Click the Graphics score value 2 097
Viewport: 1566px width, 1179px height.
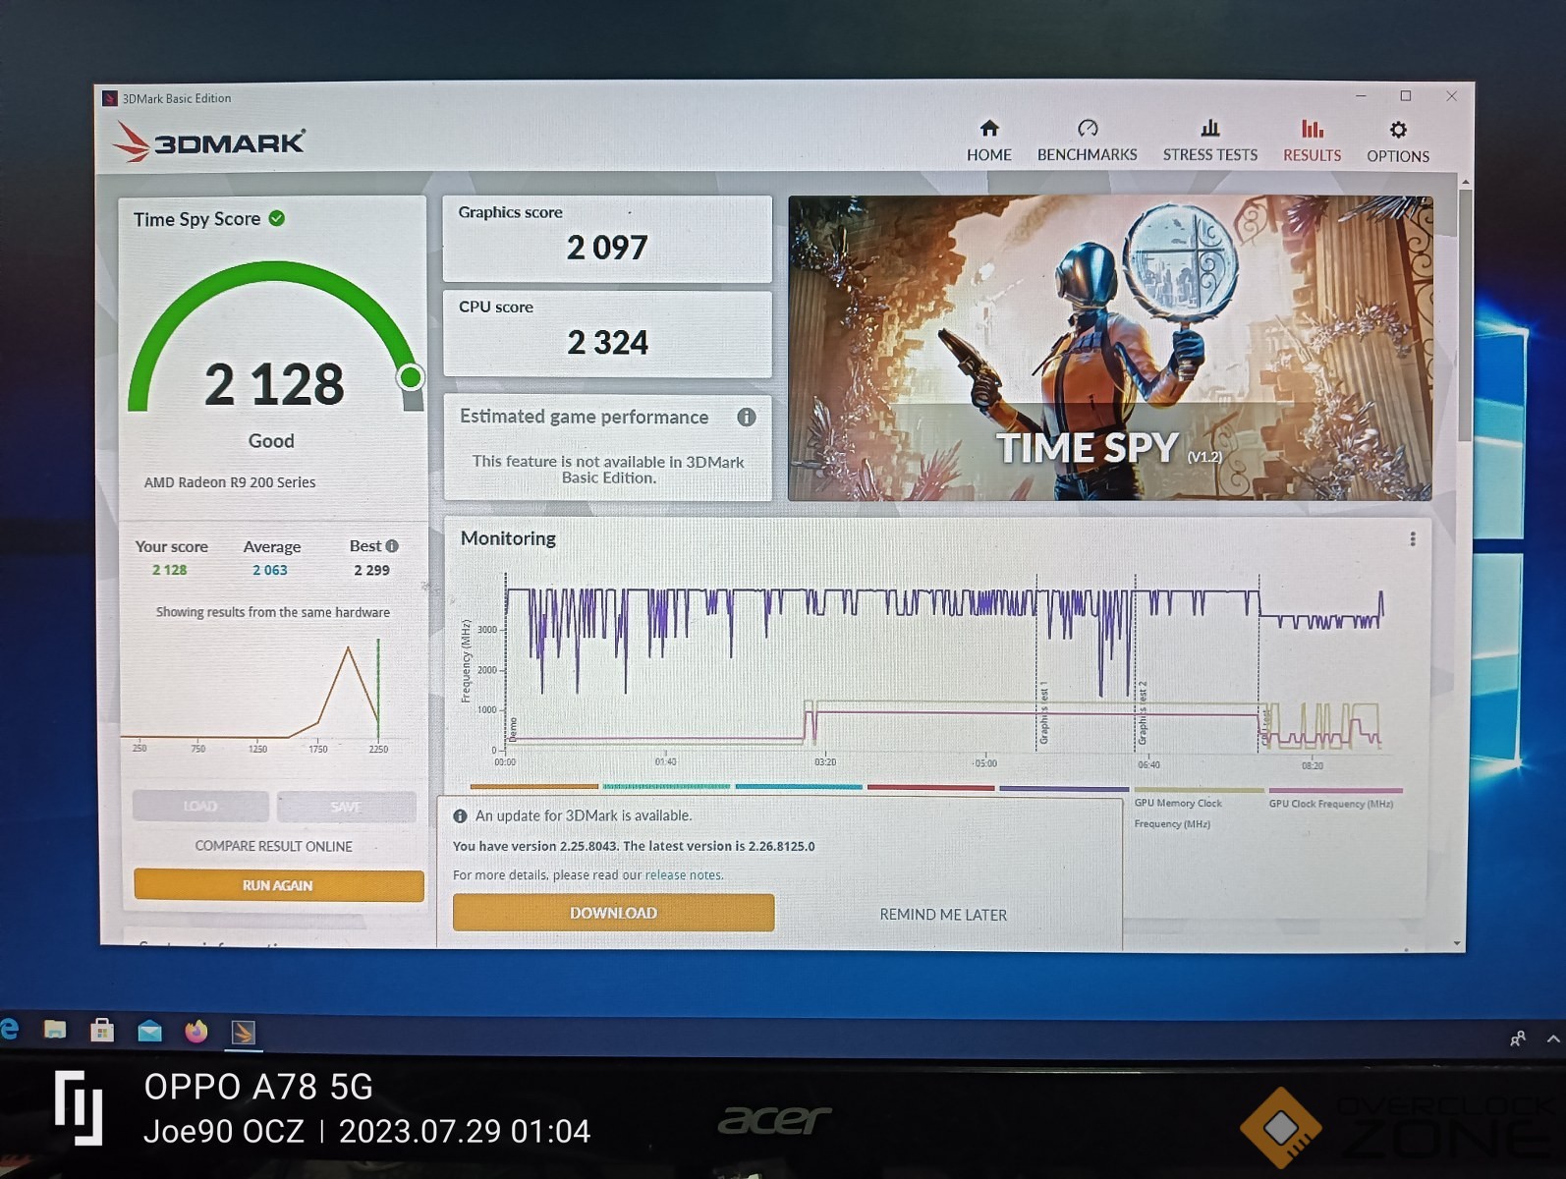coord(606,248)
